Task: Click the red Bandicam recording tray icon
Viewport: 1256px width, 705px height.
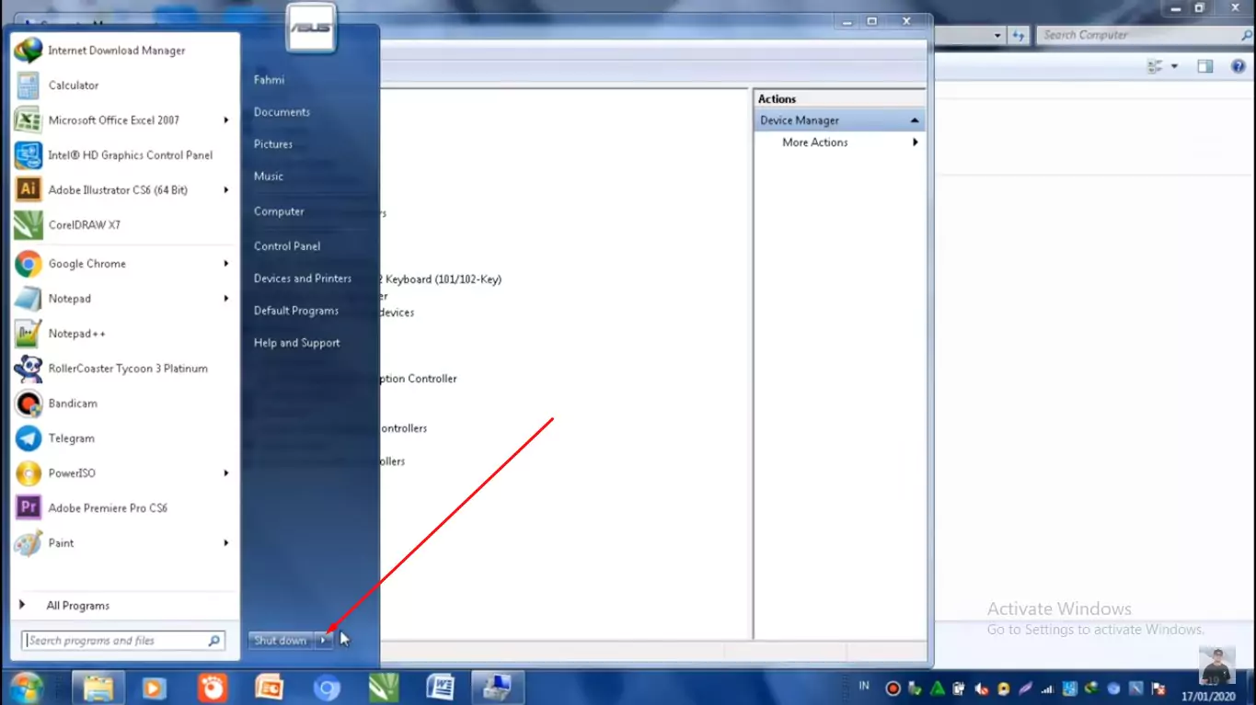Action: 893,688
